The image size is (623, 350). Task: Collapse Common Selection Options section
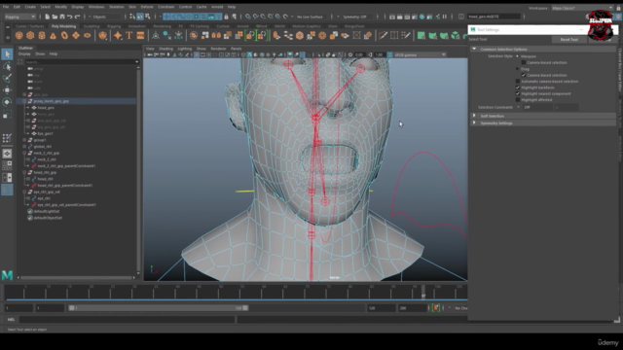pos(474,50)
